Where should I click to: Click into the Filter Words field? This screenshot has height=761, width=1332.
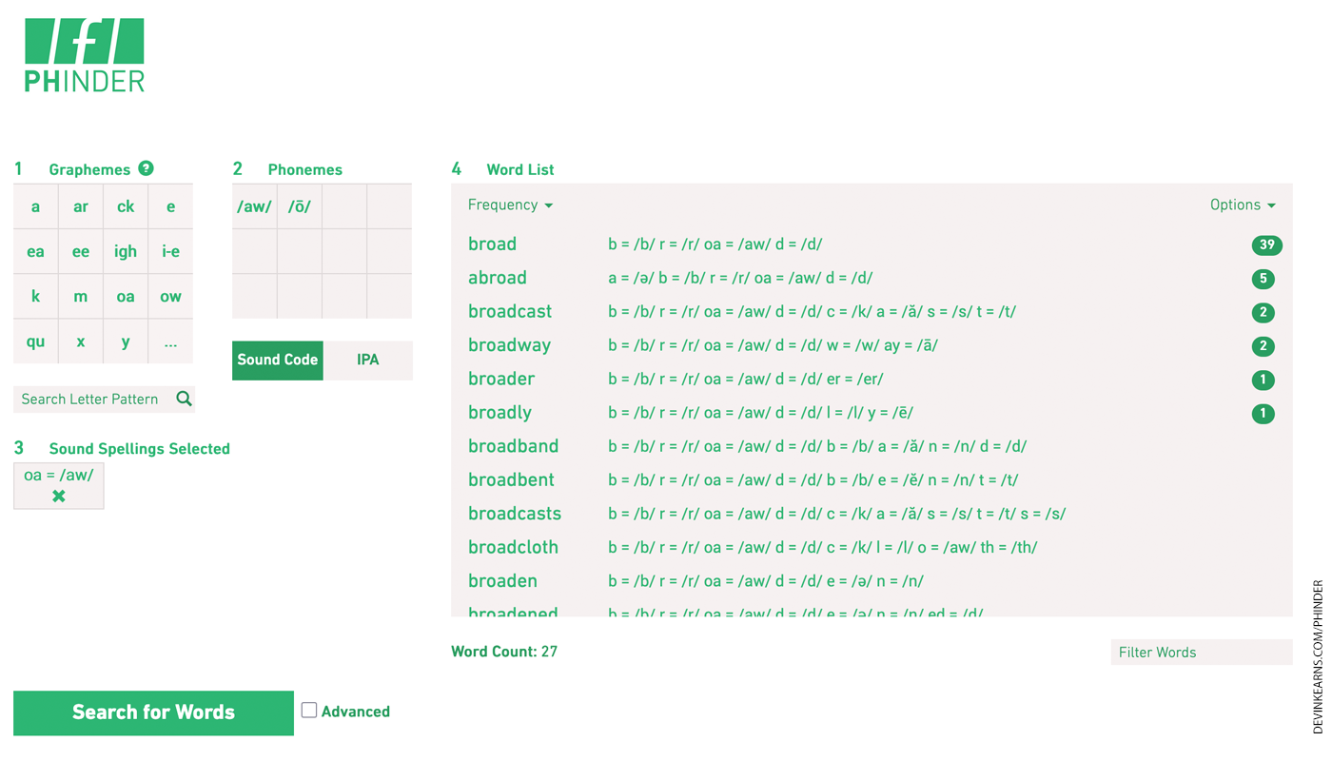click(1202, 652)
